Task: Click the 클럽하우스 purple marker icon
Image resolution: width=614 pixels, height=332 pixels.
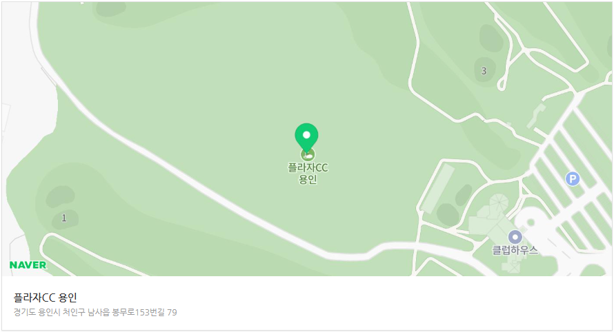Action: point(515,237)
